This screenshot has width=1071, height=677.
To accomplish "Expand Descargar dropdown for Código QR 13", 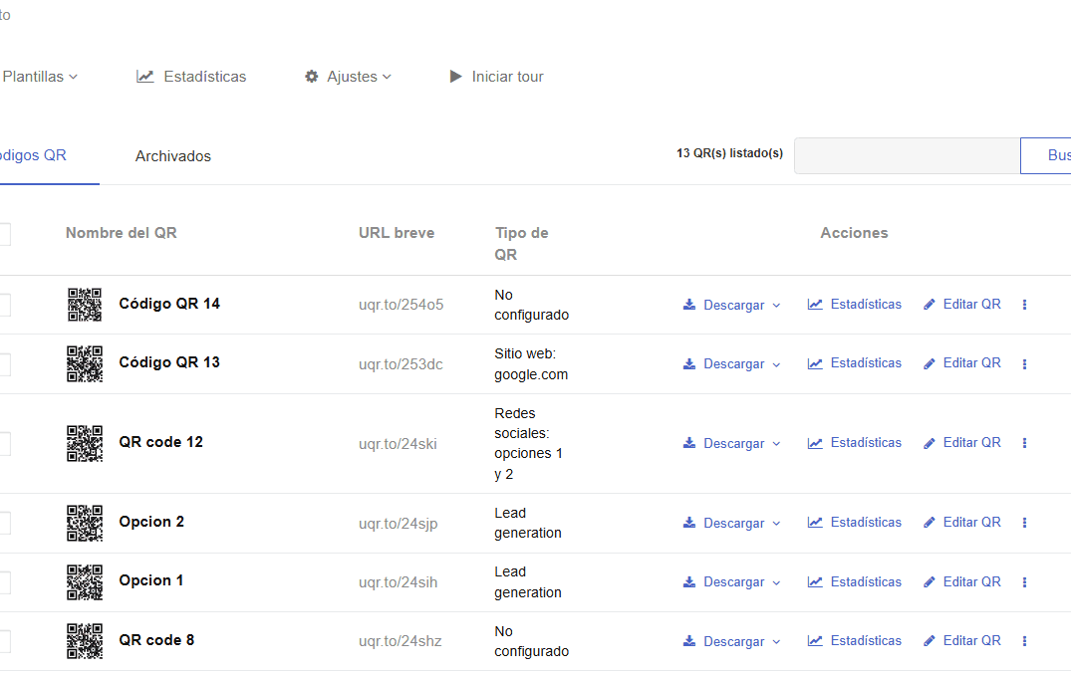I will click(x=732, y=364).
